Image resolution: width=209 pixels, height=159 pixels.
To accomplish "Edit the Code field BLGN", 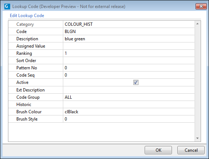I will (x=129, y=32).
